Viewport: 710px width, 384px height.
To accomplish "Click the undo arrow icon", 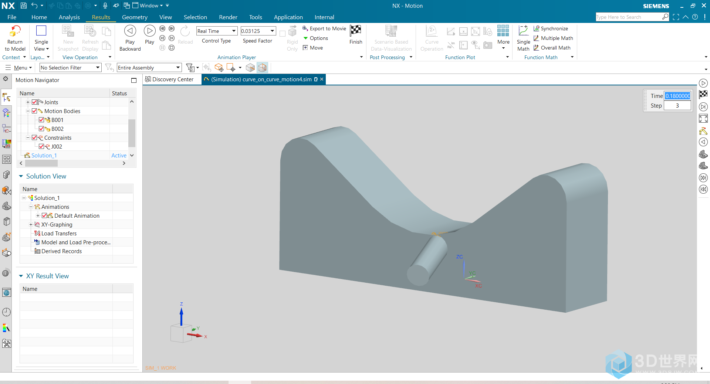I will point(34,6).
